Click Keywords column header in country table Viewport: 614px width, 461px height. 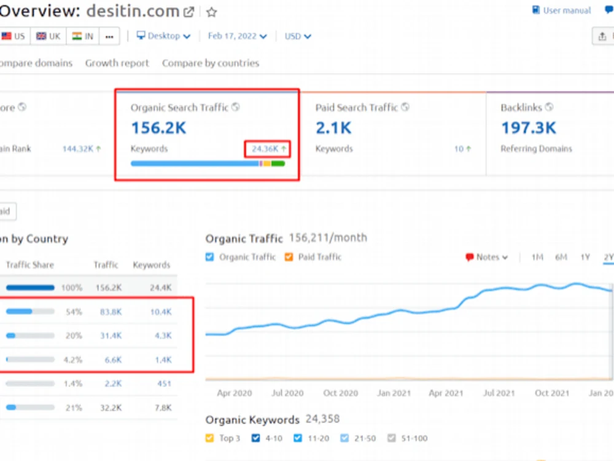point(152,265)
